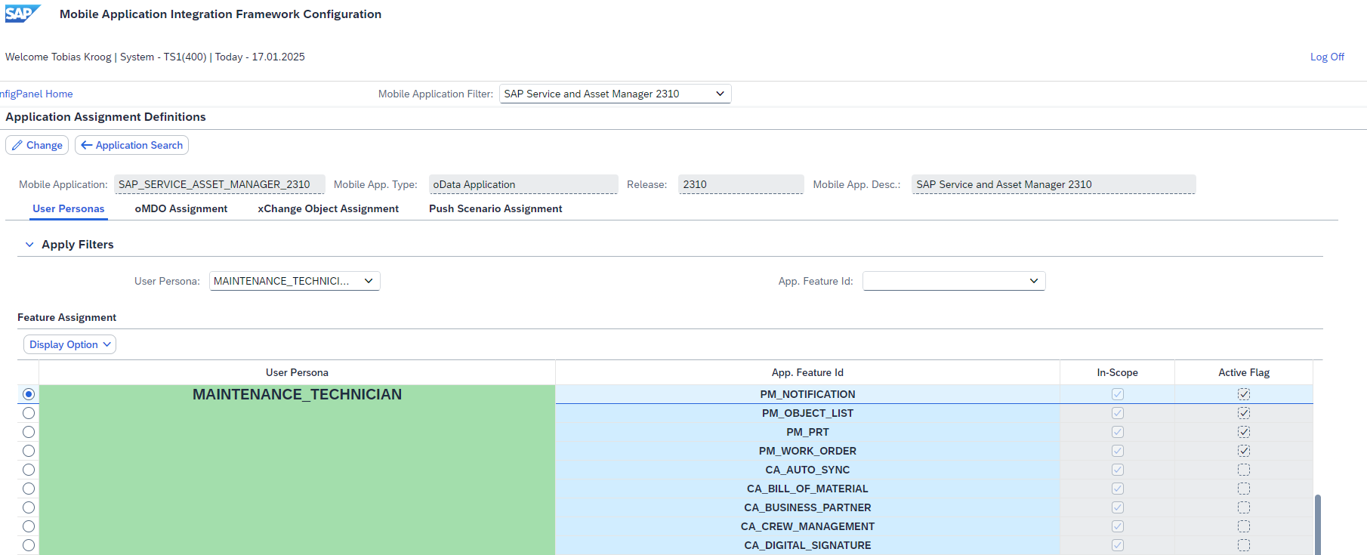Click the feature table vertical scrollbar
1367x555 pixels.
point(1318,524)
